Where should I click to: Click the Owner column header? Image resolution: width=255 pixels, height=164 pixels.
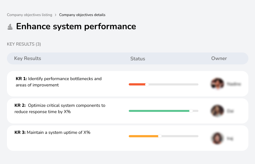point(219,58)
